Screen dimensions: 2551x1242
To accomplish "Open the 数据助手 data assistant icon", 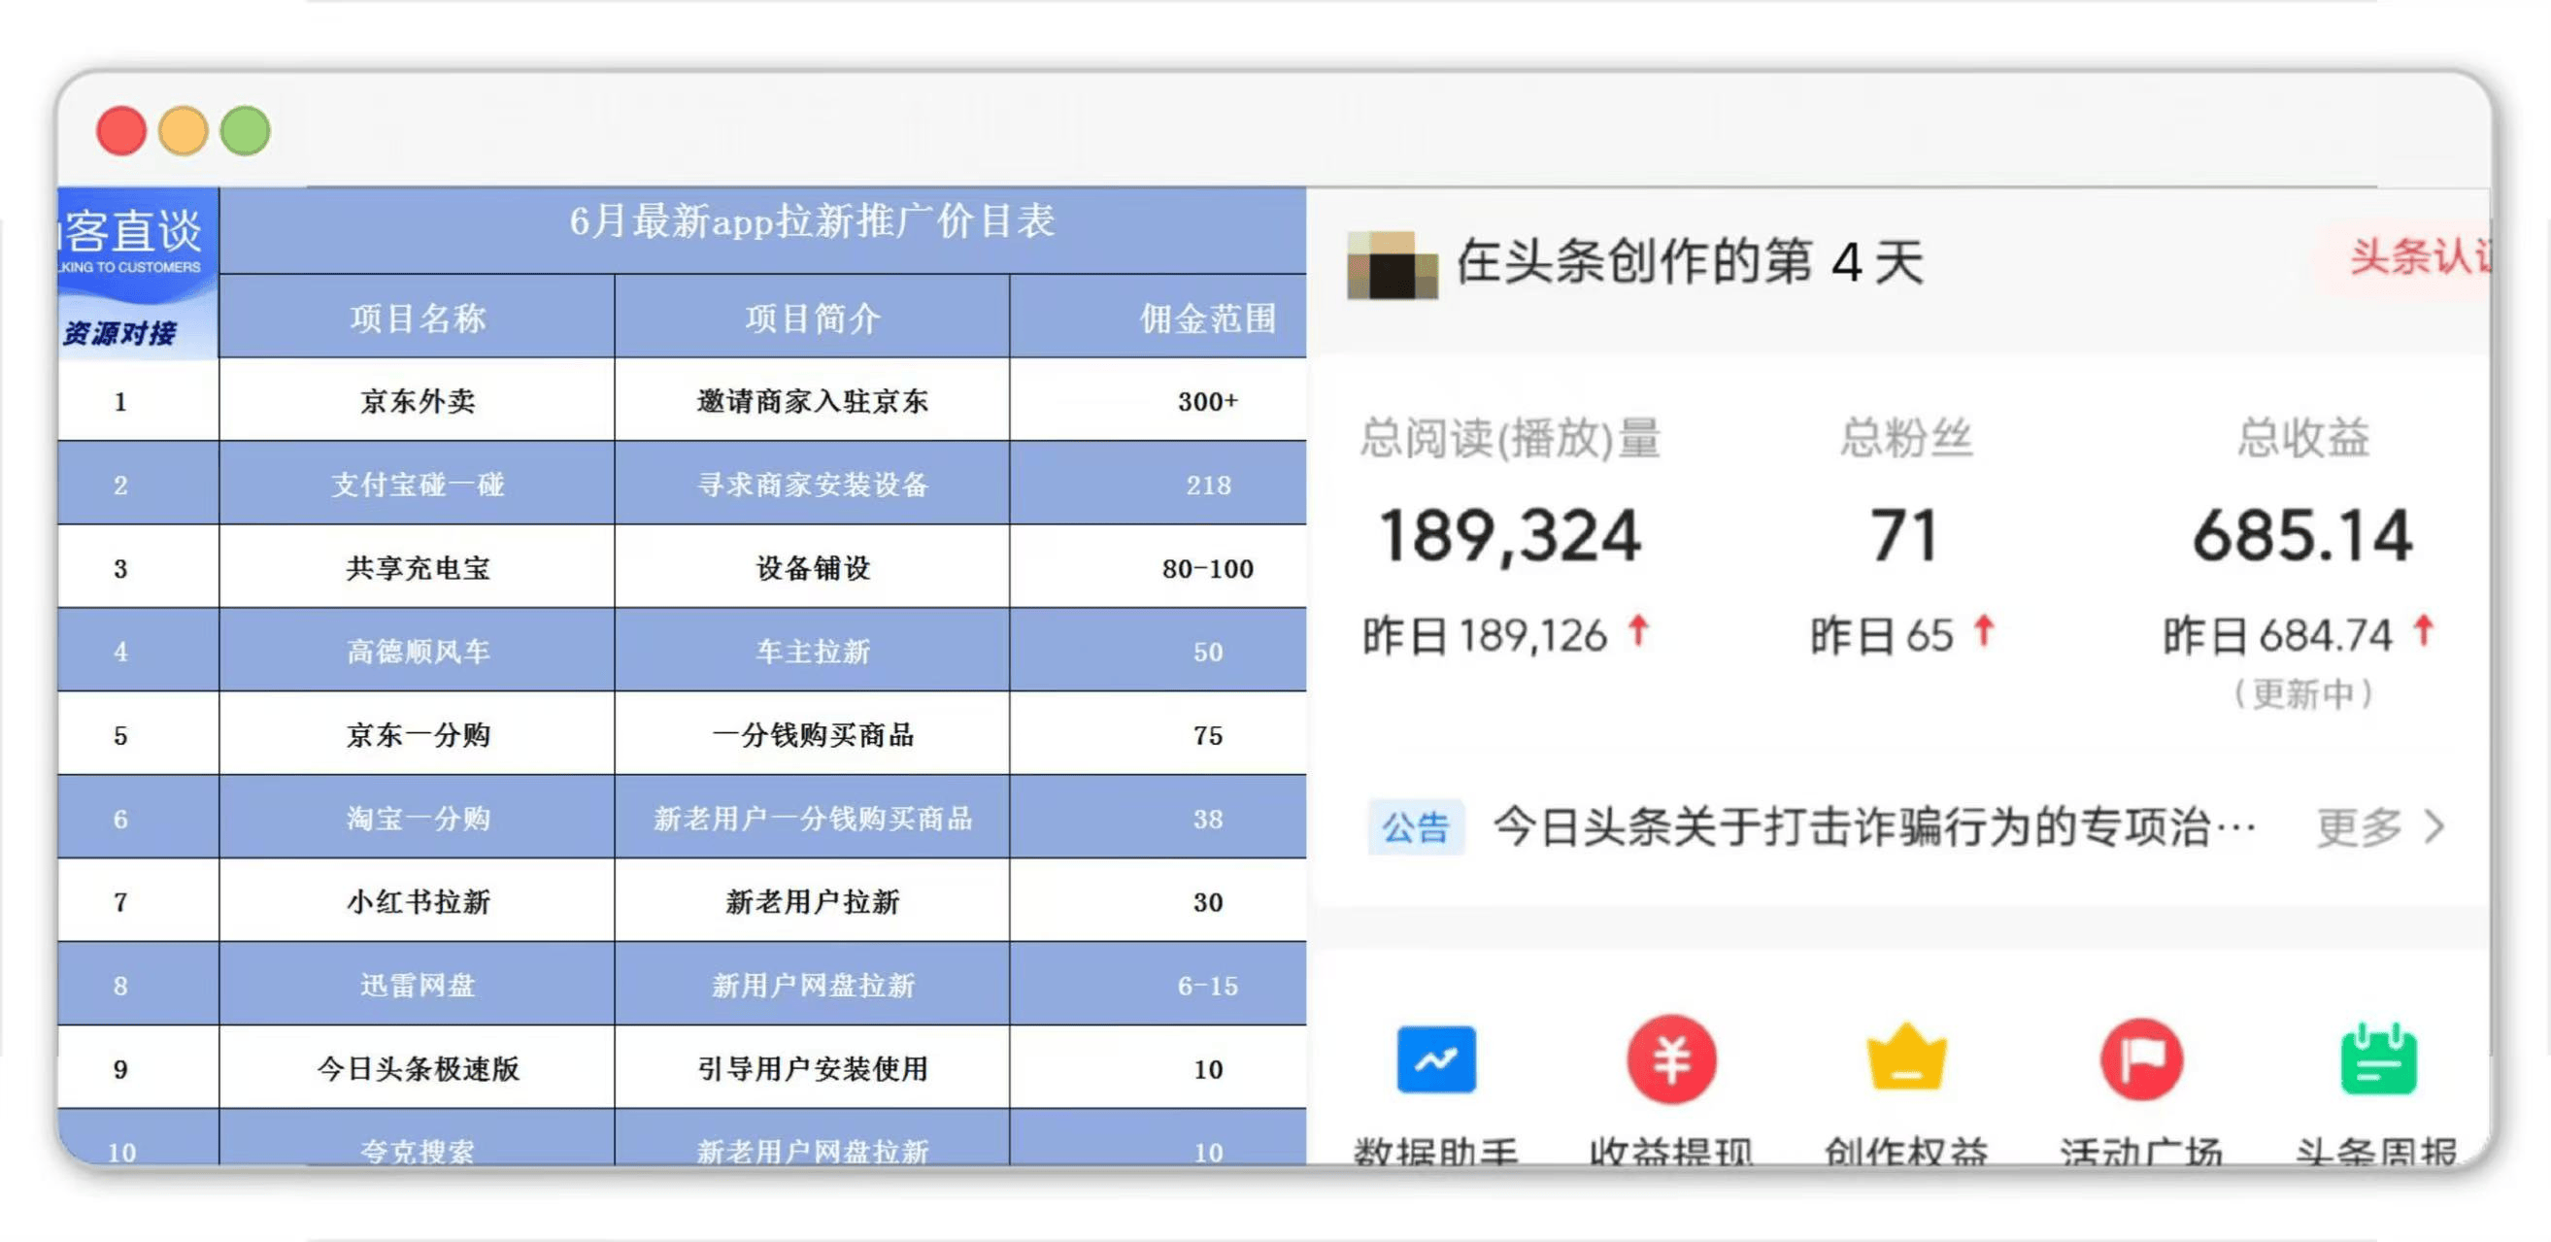I will point(1436,1059).
